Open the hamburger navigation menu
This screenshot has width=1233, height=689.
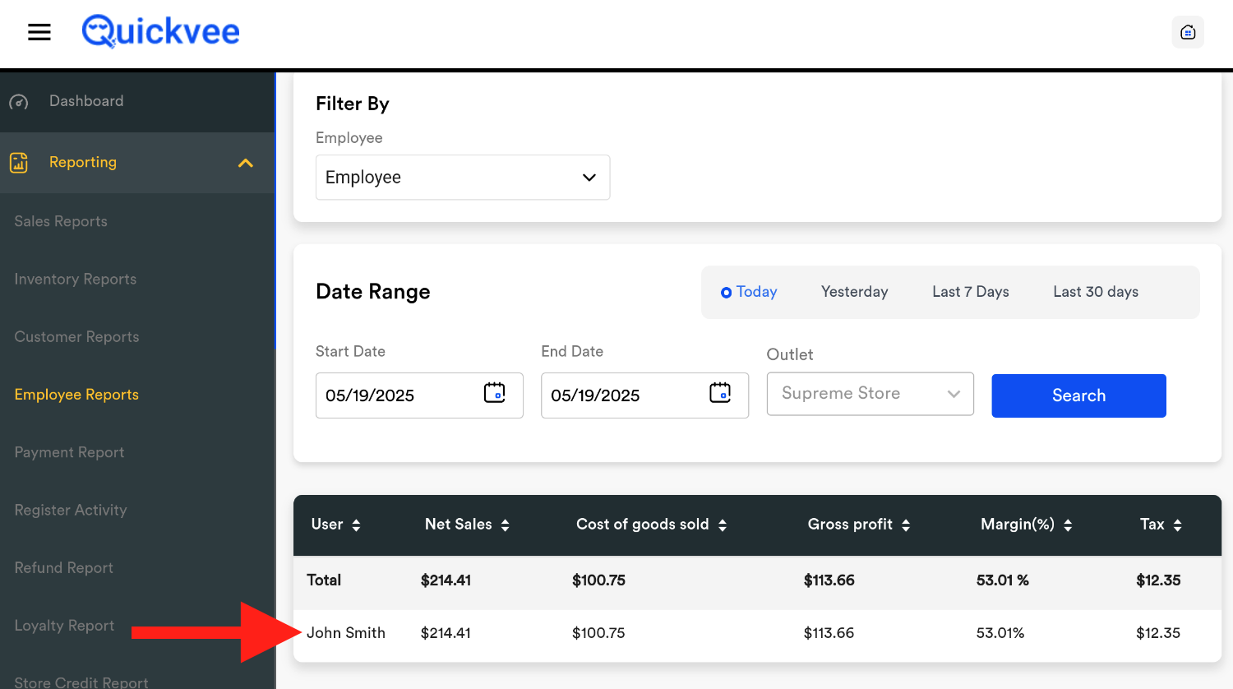(x=39, y=32)
